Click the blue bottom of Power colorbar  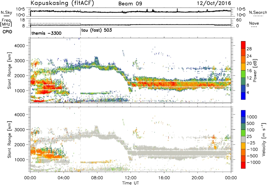pyautogui.click(x=243, y=96)
